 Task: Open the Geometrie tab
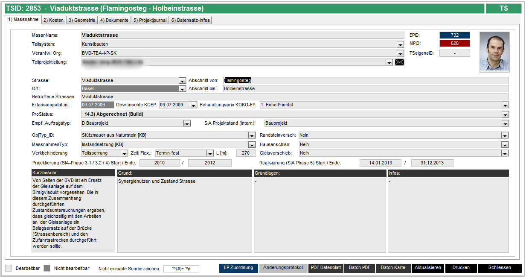81,20
